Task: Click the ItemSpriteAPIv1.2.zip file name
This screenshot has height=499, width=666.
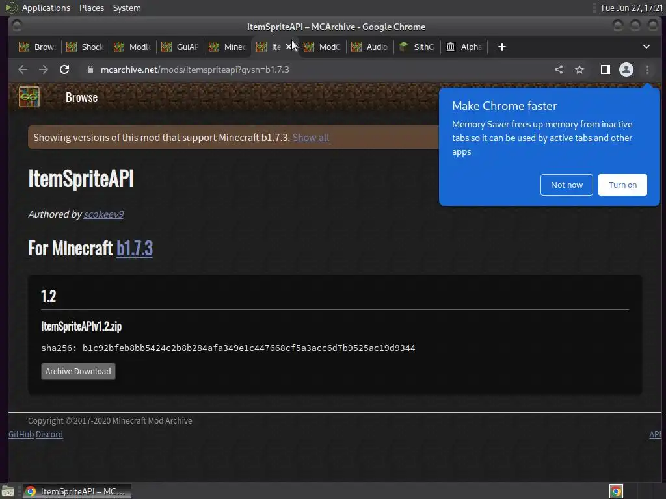Action: click(x=81, y=326)
